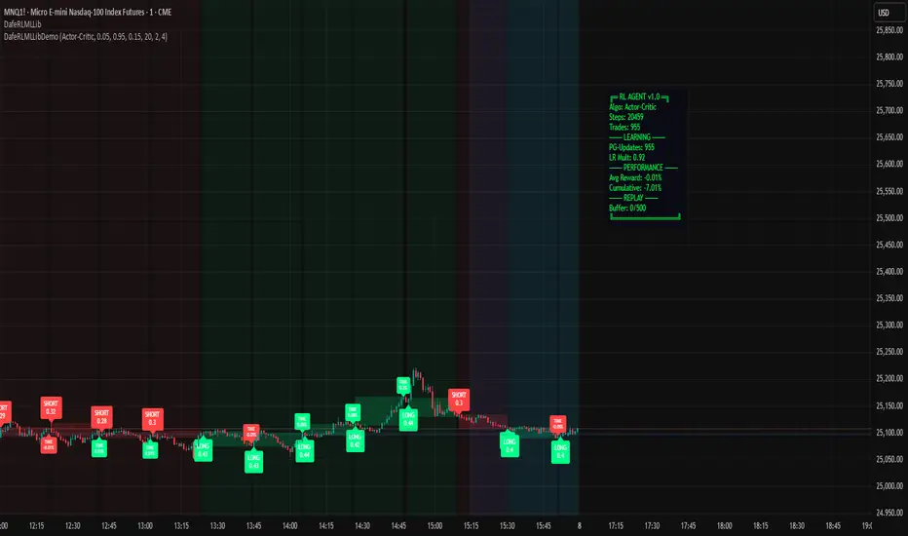Select the DafeRLMLLib indicator legend
Image resolution: width=908 pixels, height=536 pixels.
click(22, 24)
